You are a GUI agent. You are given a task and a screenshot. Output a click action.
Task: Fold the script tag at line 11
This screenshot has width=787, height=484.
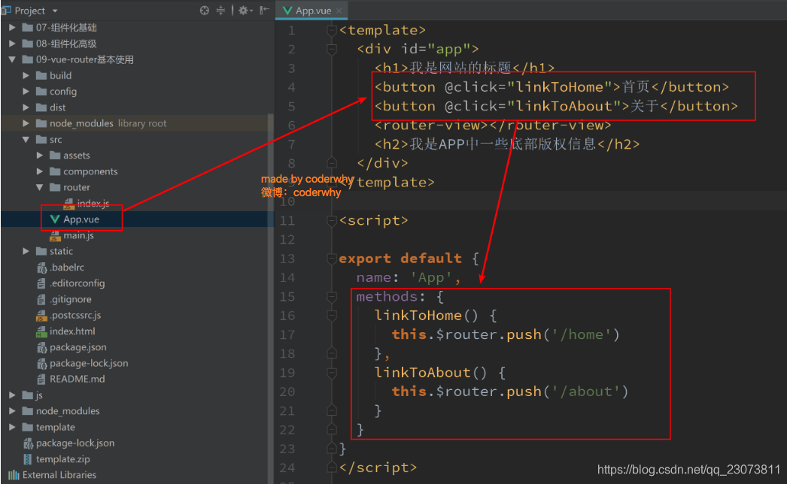(331, 221)
